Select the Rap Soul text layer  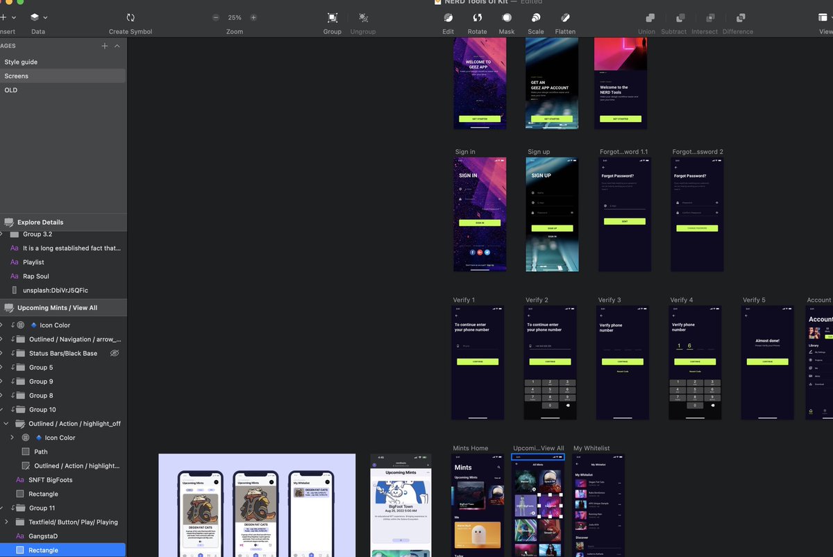[36, 276]
